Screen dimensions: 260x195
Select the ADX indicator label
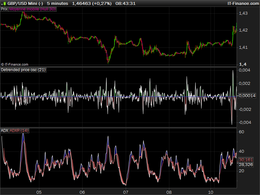[x=5, y=131]
